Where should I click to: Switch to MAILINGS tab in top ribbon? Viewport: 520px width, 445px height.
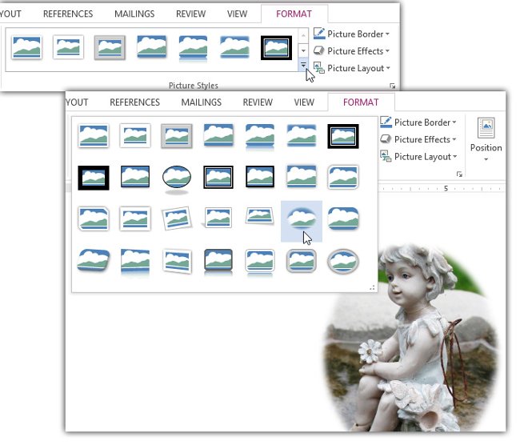[134, 14]
